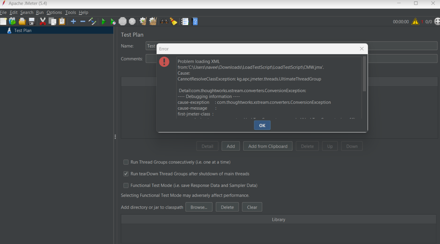The image size is (440, 244).
Task: Uncheck Run tearDown Thread Groups checkbox
Action: pos(126,174)
